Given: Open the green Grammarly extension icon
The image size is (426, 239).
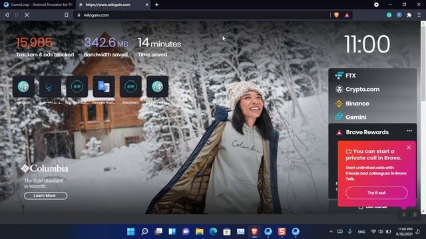Looking at the screenshot, I should (389, 15).
